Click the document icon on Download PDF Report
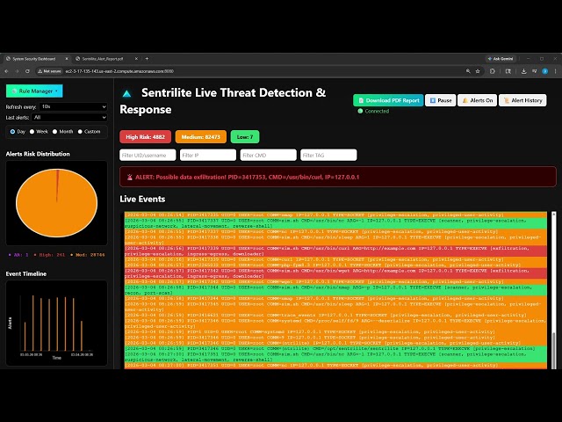Viewport: 562px width, 422px height. click(x=361, y=100)
